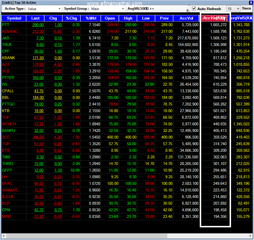Select the JAS symbol

point(5,38)
